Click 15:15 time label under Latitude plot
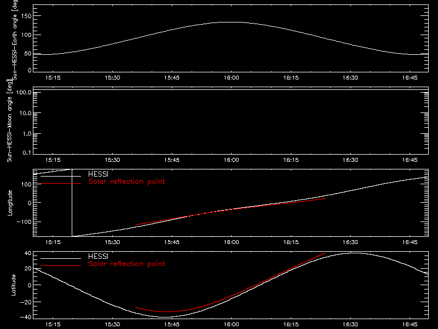The width and height of the screenshot is (438, 329). coord(53,325)
